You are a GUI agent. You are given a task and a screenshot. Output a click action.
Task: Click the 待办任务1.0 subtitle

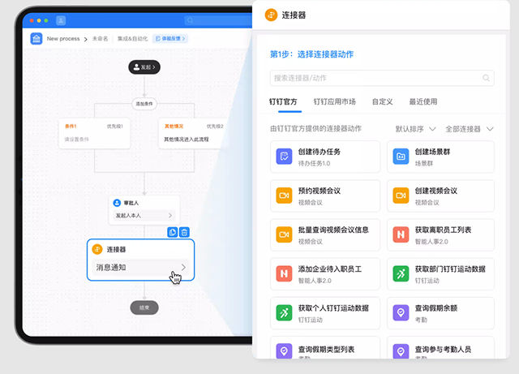click(314, 163)
